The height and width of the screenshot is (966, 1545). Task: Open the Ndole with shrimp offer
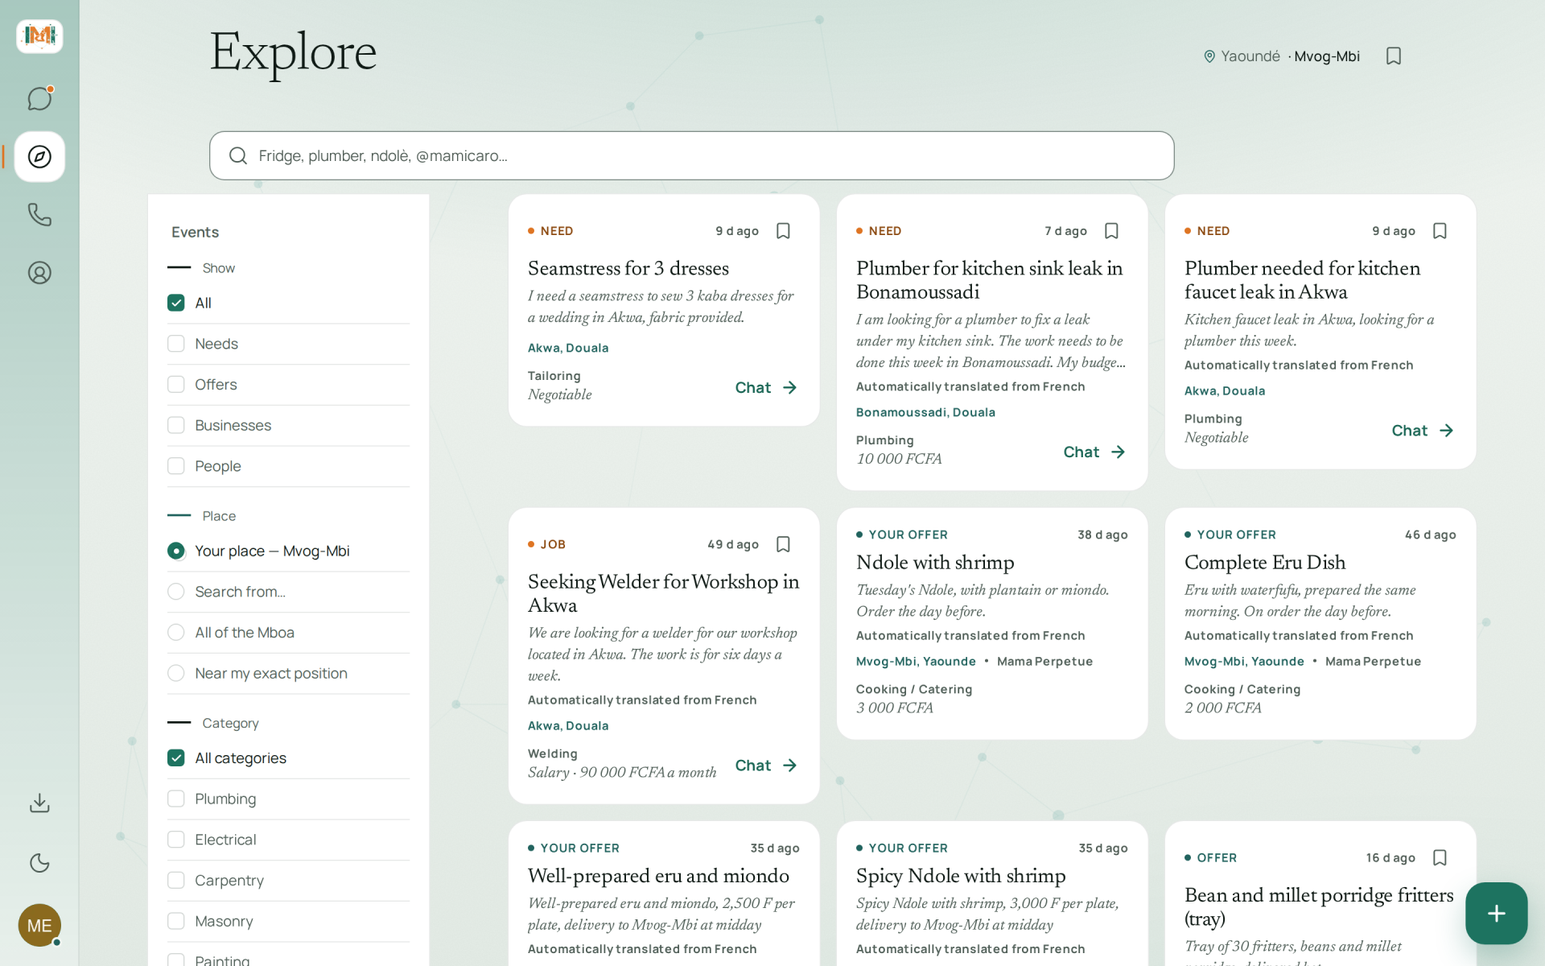click(935, 562)
